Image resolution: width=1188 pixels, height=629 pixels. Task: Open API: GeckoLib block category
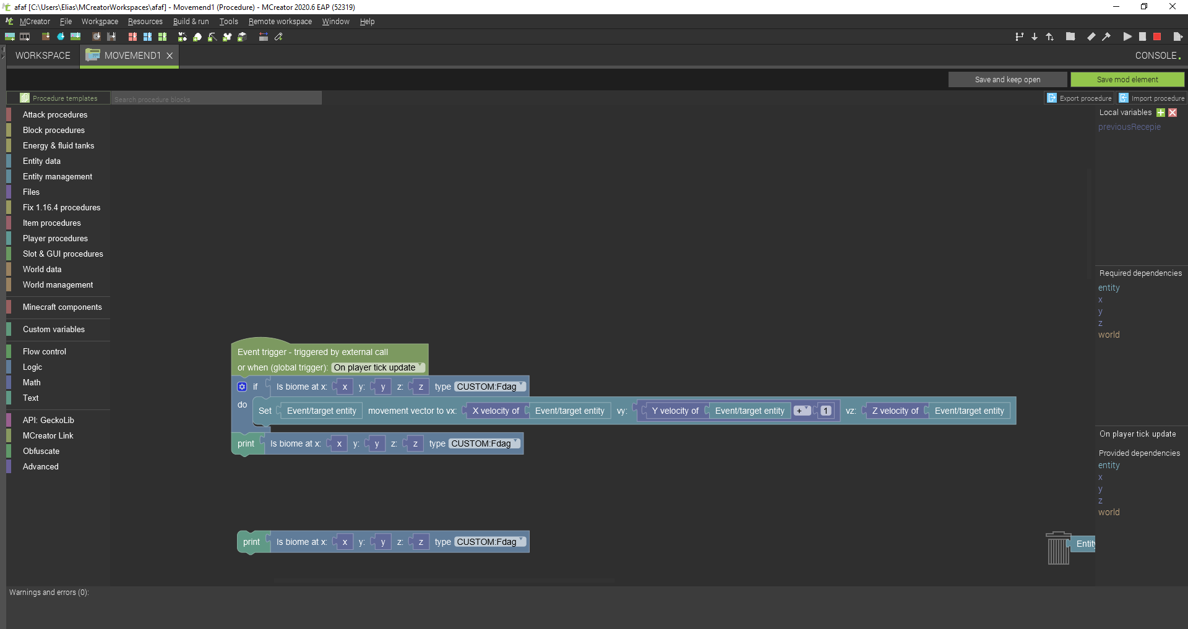[48, 420]
